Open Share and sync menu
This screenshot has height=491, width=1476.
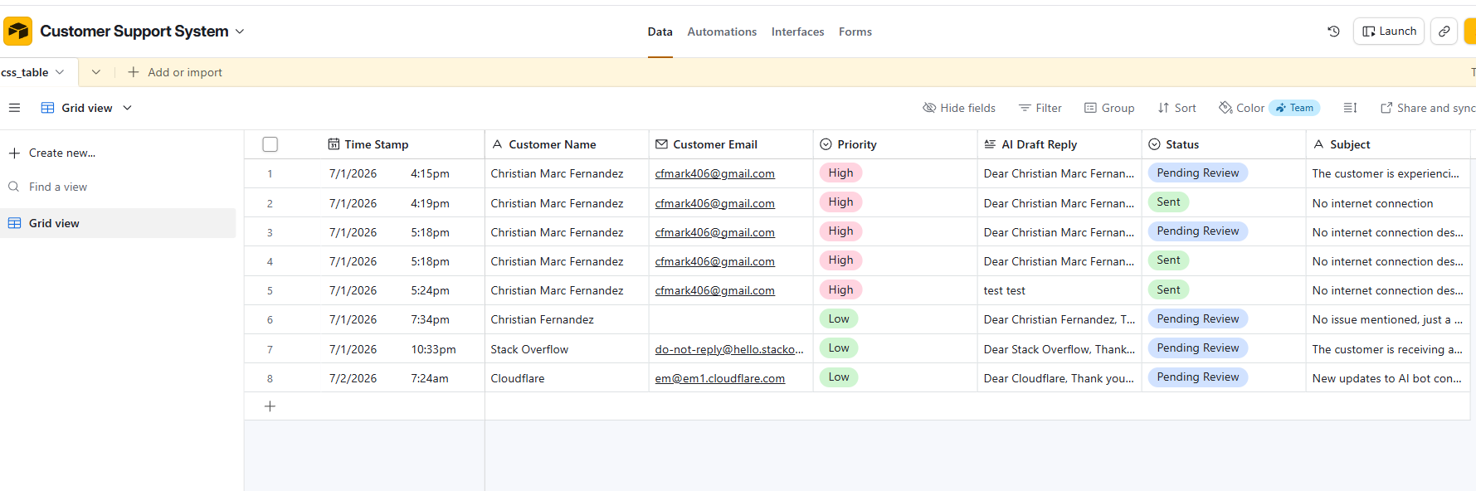(1427, 108)
